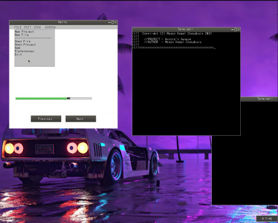This screenshot has width=278, height=223.
Task: Minimize the front Terminal window
Action: (x=232, y=29)
